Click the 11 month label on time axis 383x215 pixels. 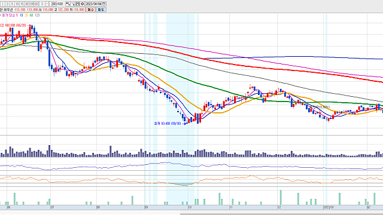tap(231, 207)
